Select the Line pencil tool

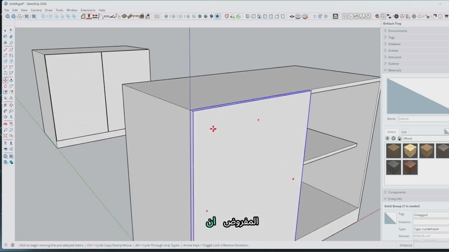coord(5,49)
